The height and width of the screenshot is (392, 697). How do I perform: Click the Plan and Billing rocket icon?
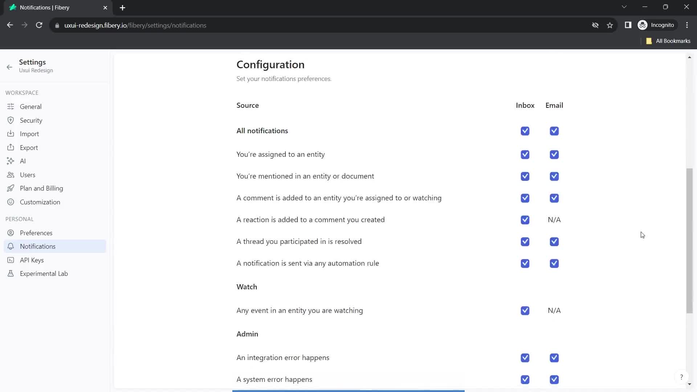coord(11,188)
